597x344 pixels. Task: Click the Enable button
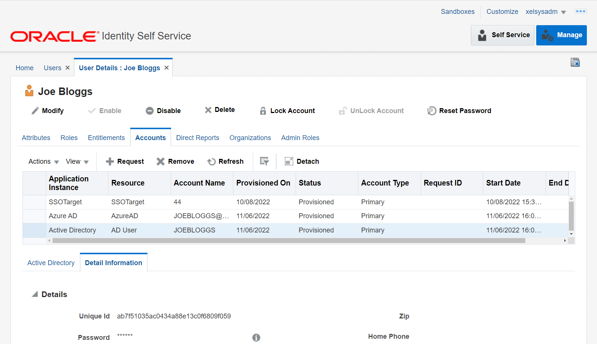(x=105, y=111)
